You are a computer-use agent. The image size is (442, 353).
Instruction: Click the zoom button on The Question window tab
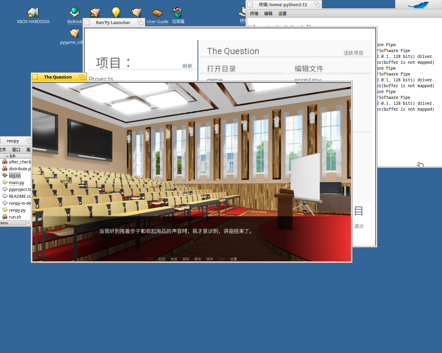[x=82, y=77]
